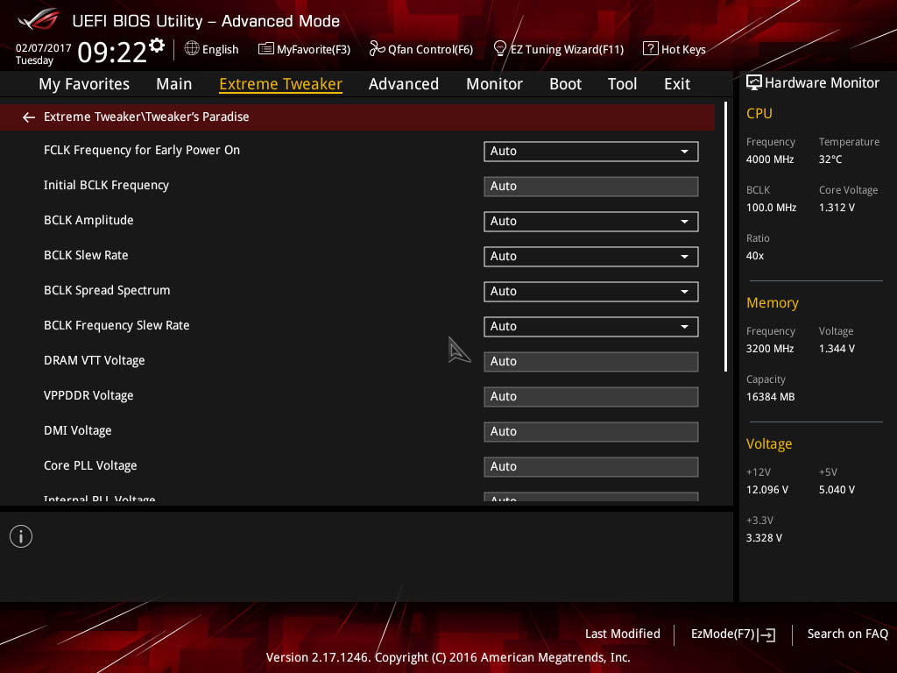This screenshot has height=673, width=897.
Task: Select Extreme Tweaker tab
Action: 281,84
